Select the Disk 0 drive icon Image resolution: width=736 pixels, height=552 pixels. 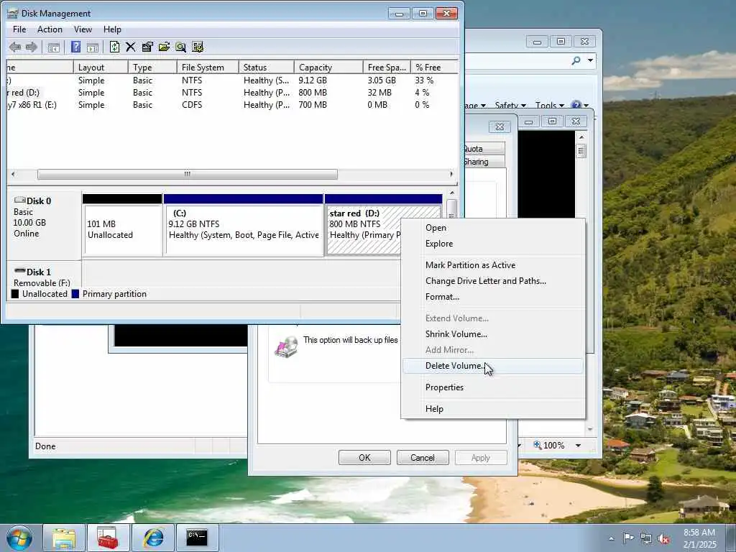[x=19, y=201]
